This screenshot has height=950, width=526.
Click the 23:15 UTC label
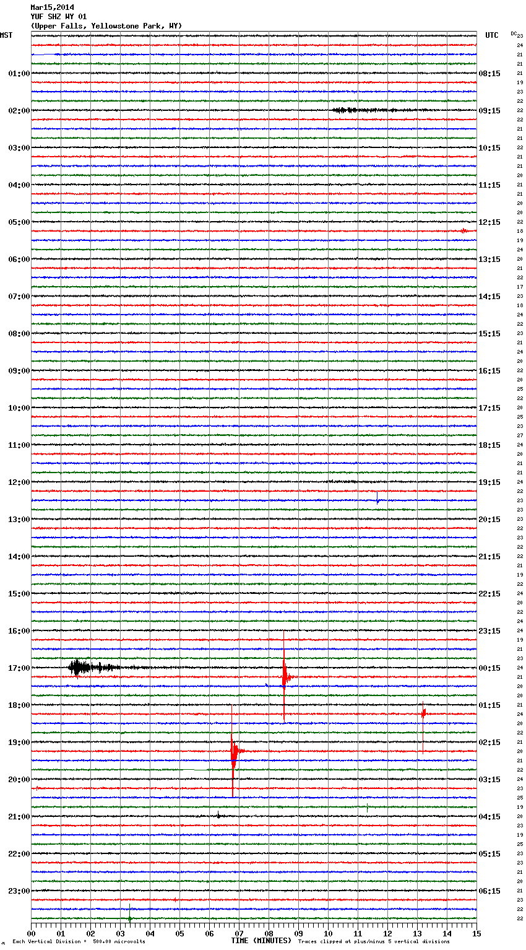click(x=489, y=631)
